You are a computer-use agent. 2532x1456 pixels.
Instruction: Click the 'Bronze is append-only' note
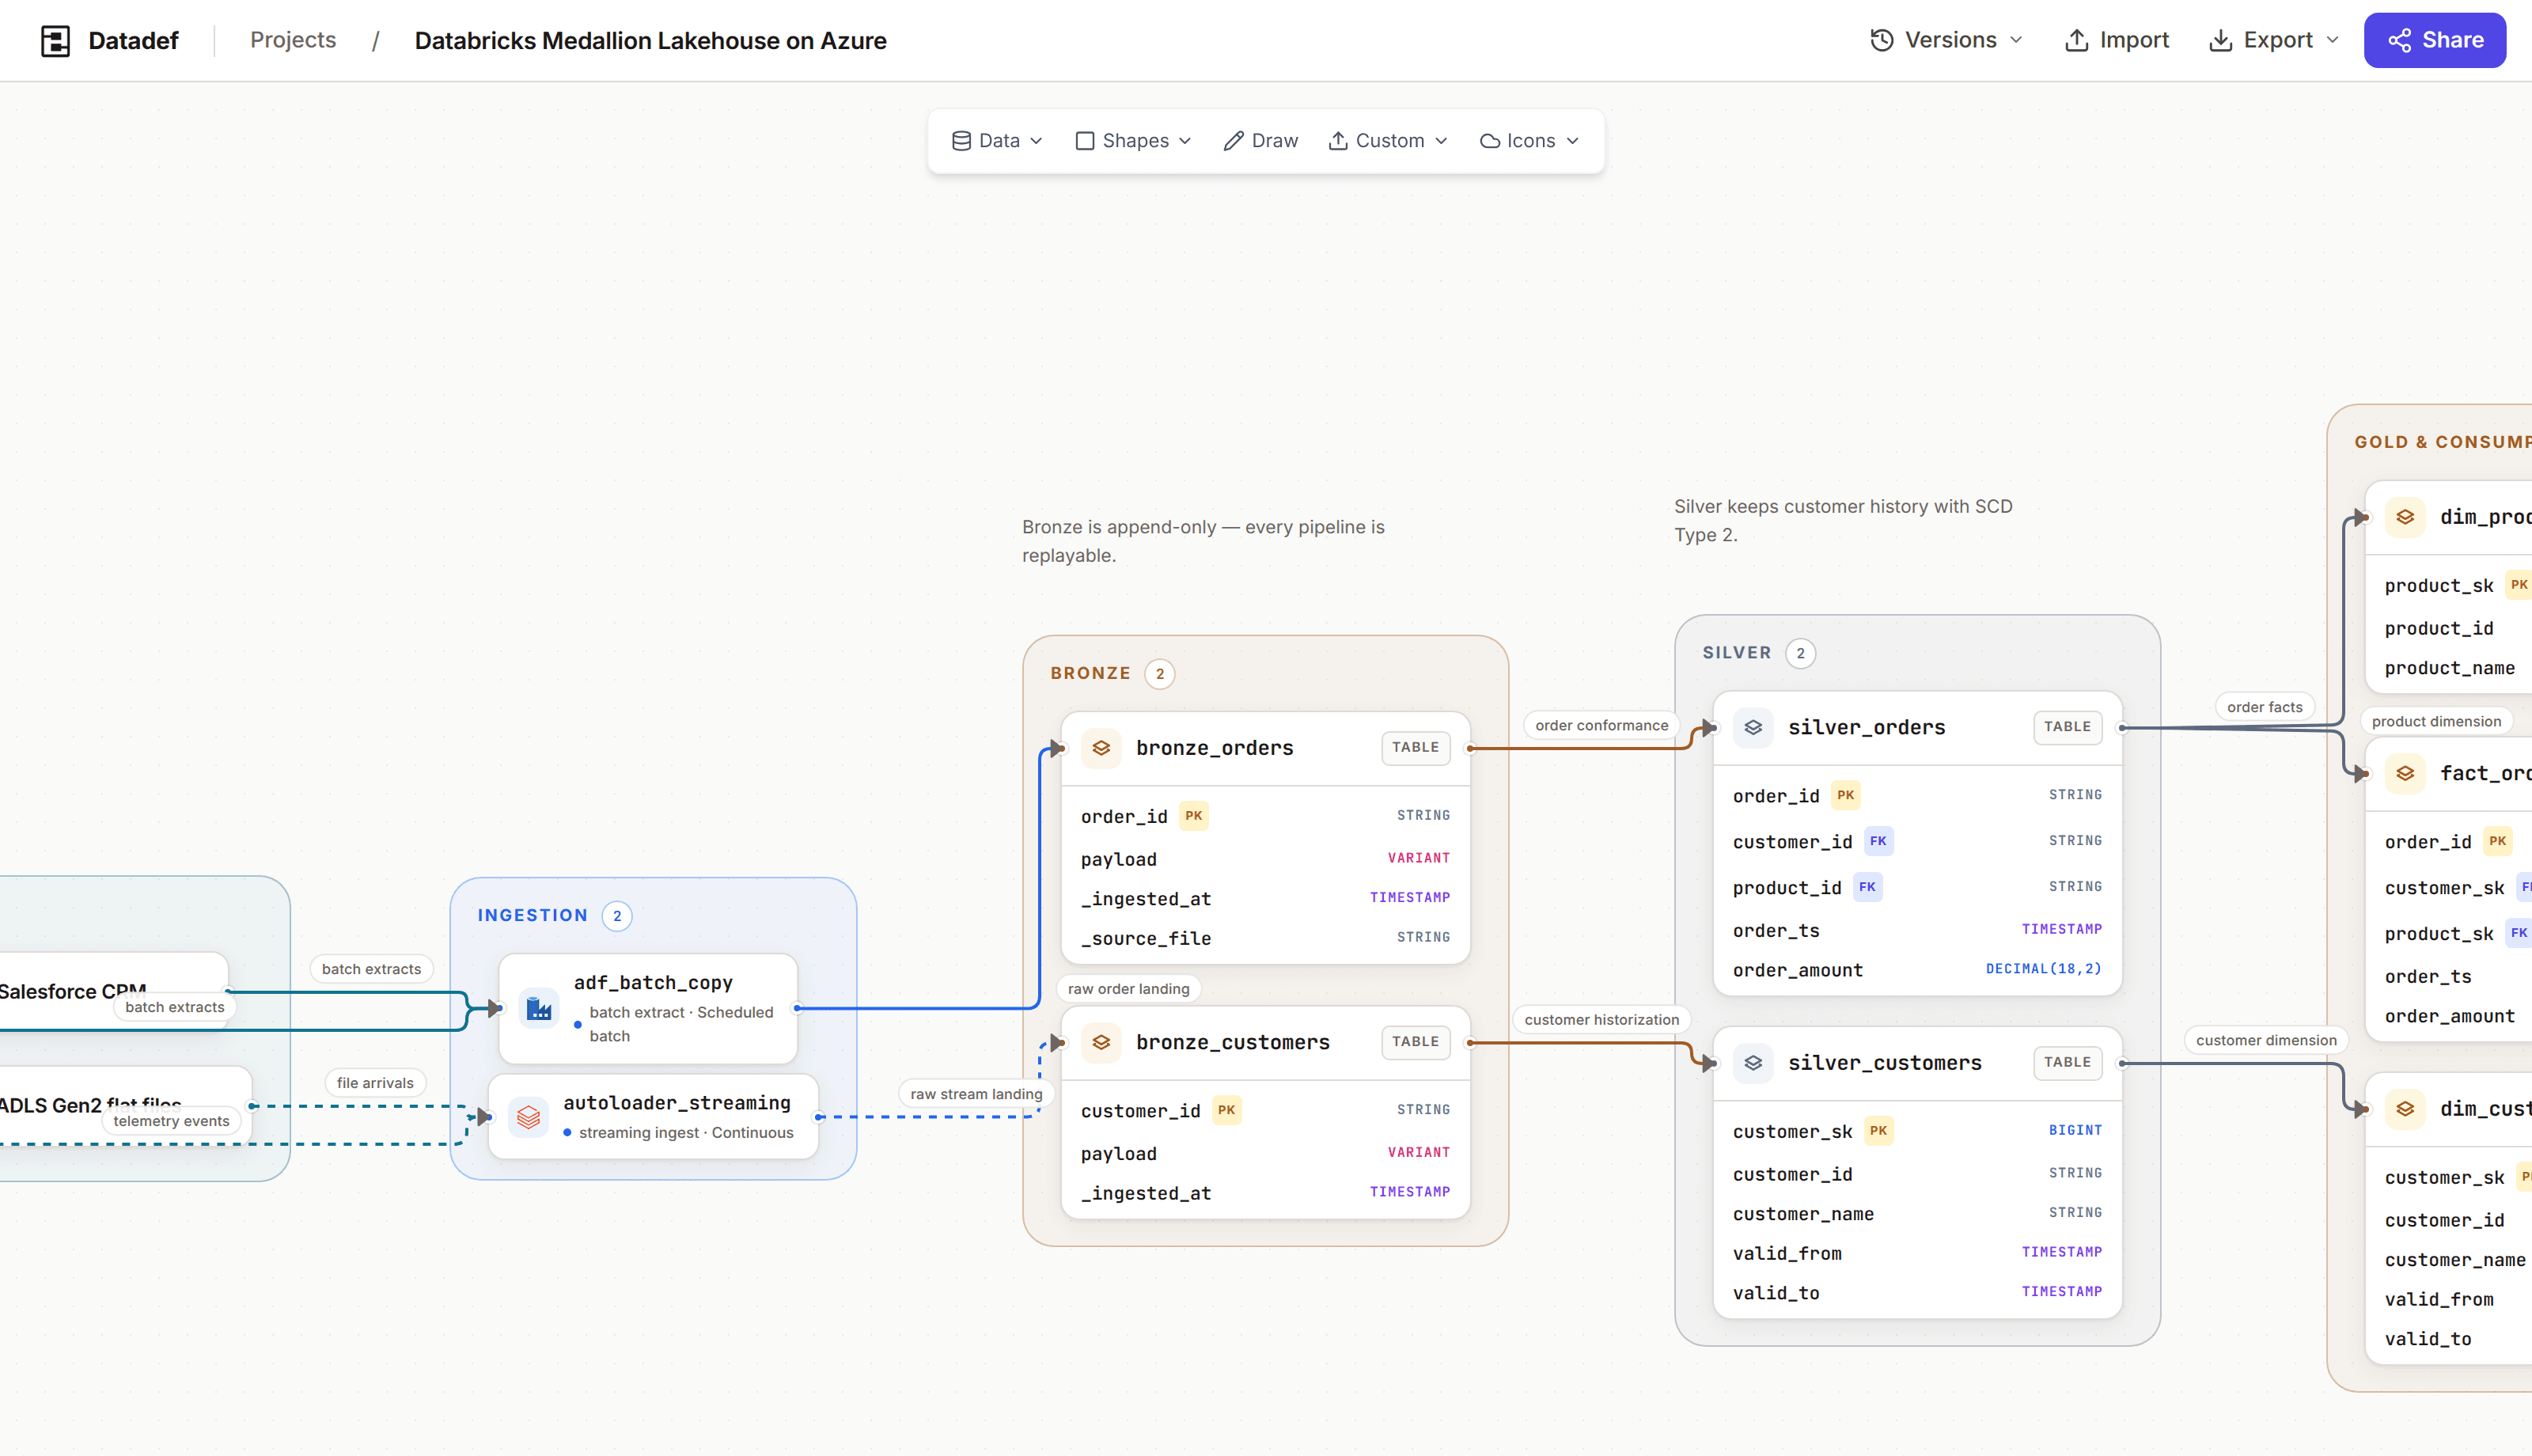click(x=1203, y=541)
